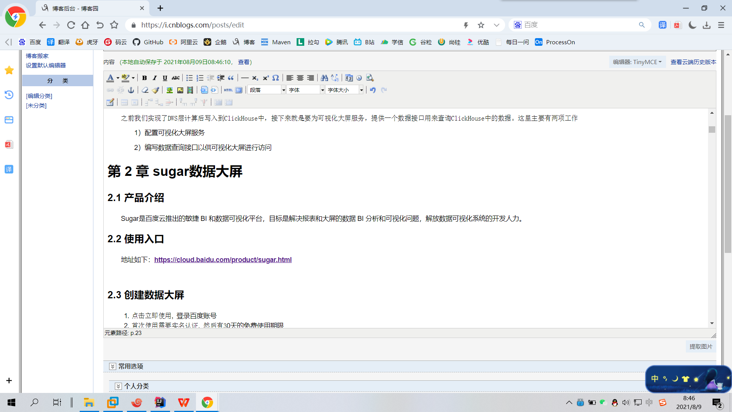
Task: Toggle underline formatting in editor toolbar
Action: pos(165,78)
